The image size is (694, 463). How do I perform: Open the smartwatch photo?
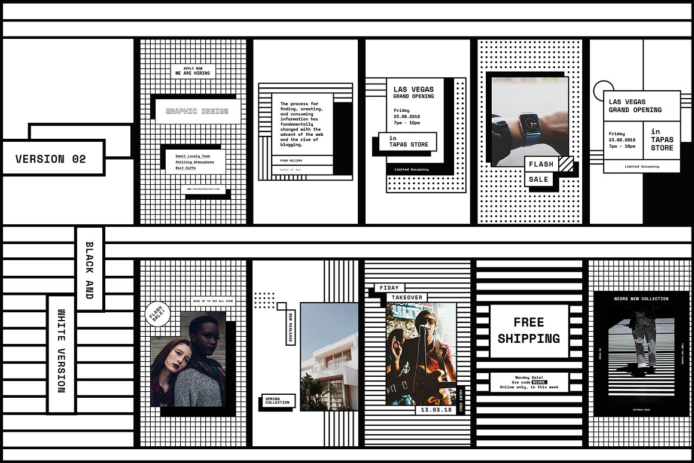tap(530, 120)
